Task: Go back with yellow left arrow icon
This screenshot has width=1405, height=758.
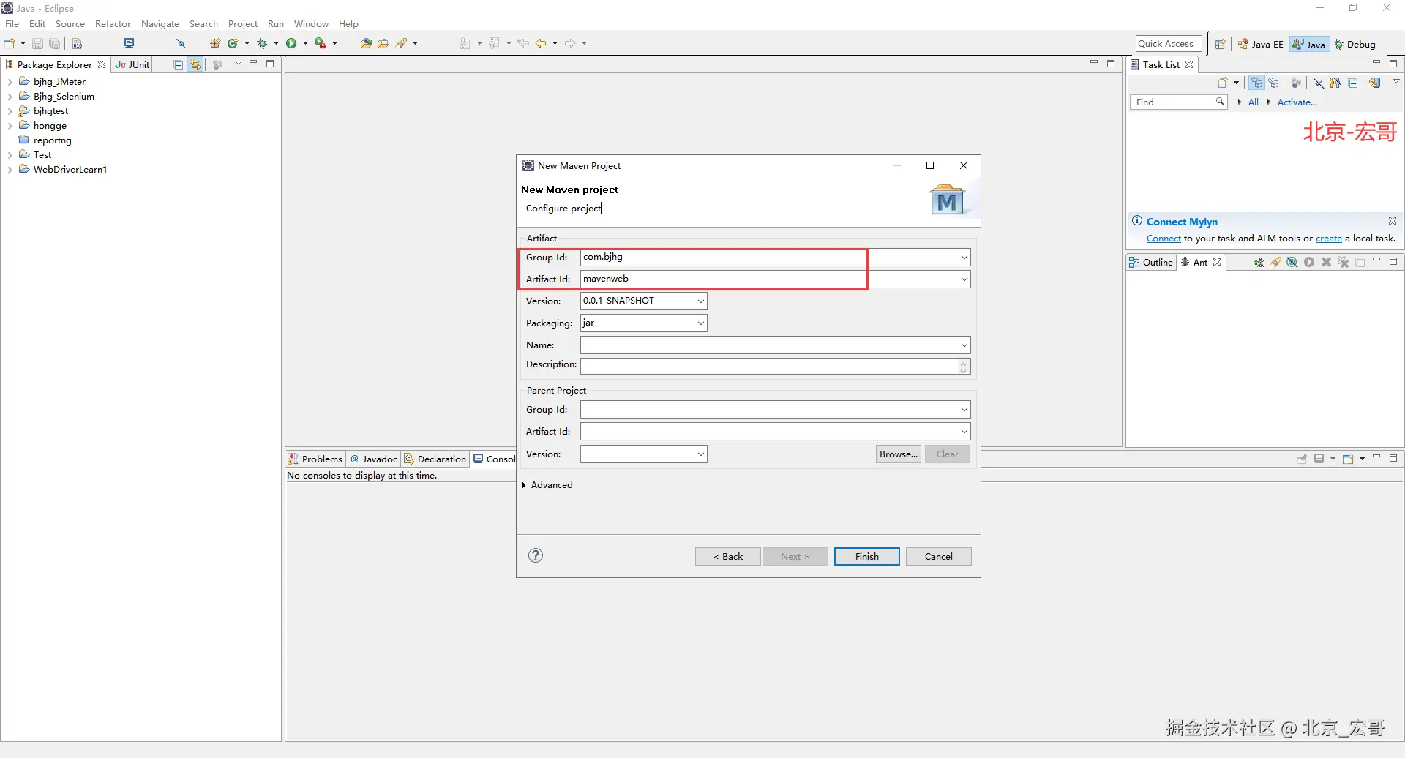Action: 541,44
